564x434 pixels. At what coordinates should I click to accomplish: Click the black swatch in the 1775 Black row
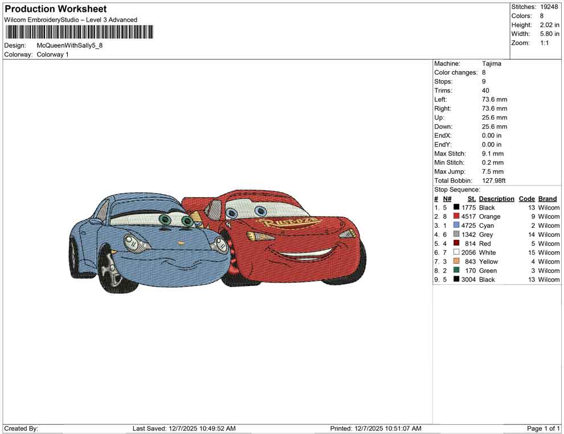[x=456, y=207]
